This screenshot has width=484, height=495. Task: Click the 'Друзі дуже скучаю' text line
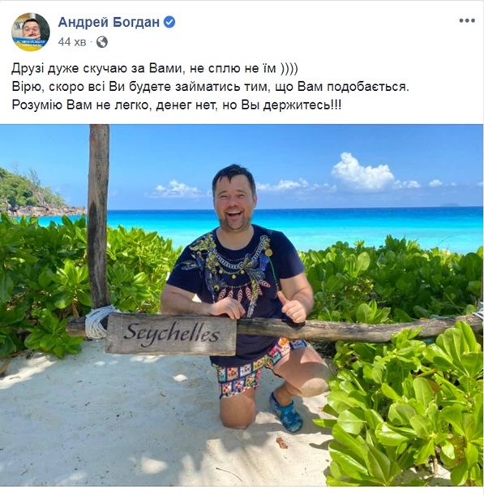155,68
